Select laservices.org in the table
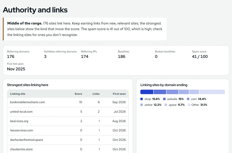 tap(19, 121)
